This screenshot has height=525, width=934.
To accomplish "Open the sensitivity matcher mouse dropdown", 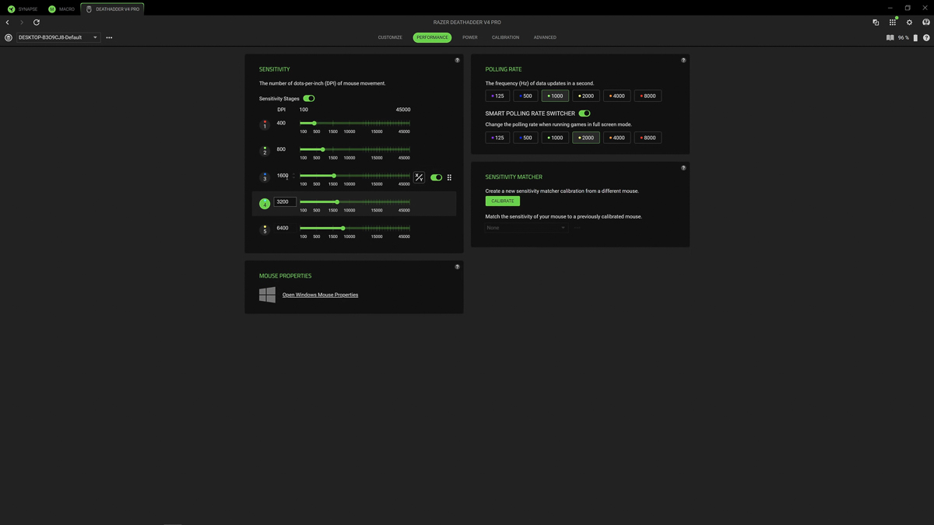I will pos(526,228).
